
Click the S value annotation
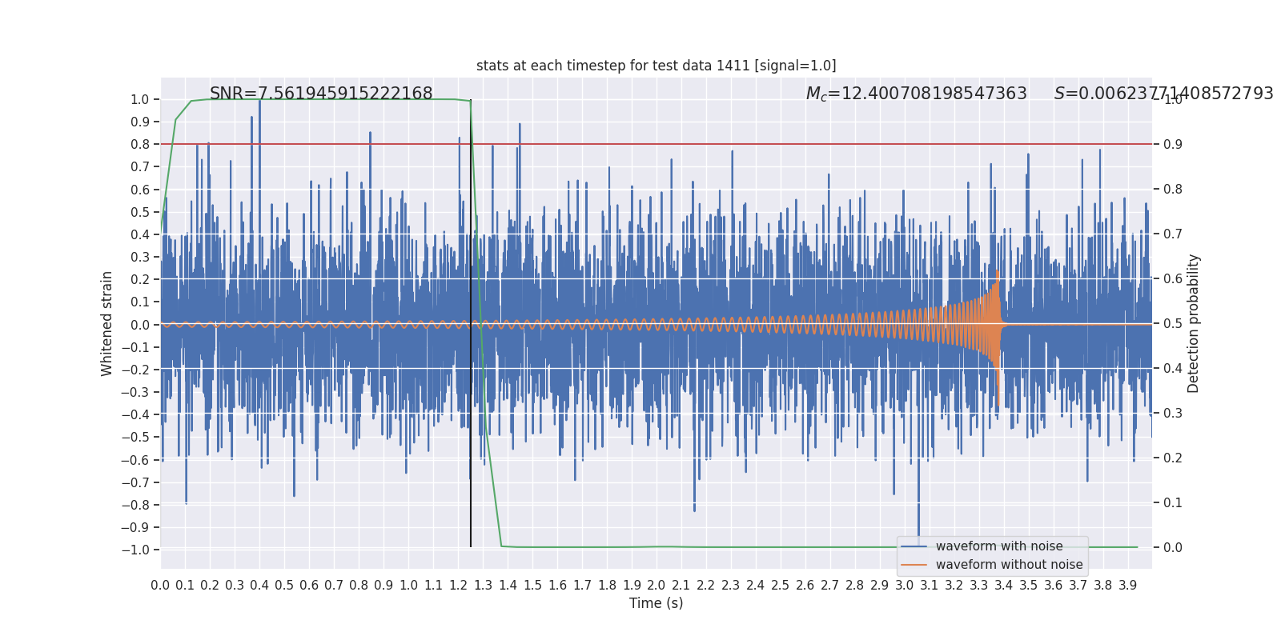click(1163, 94)
